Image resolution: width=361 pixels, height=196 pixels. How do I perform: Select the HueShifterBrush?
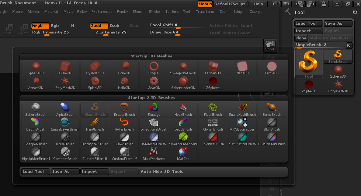click(271, 139)
